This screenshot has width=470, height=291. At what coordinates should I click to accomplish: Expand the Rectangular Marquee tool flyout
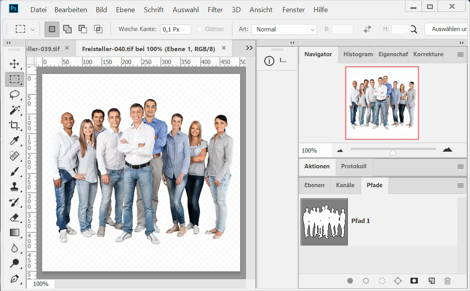coord(33,29)
